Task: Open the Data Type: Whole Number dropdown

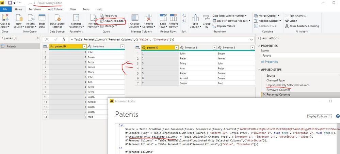Action: tap(230, 16)
